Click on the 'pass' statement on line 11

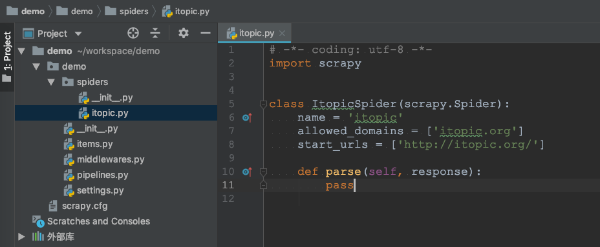click(x=339, y=186)
